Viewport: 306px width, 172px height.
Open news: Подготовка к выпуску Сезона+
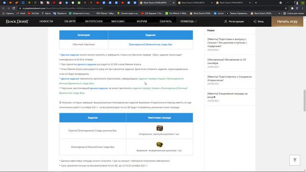[227, 43]
